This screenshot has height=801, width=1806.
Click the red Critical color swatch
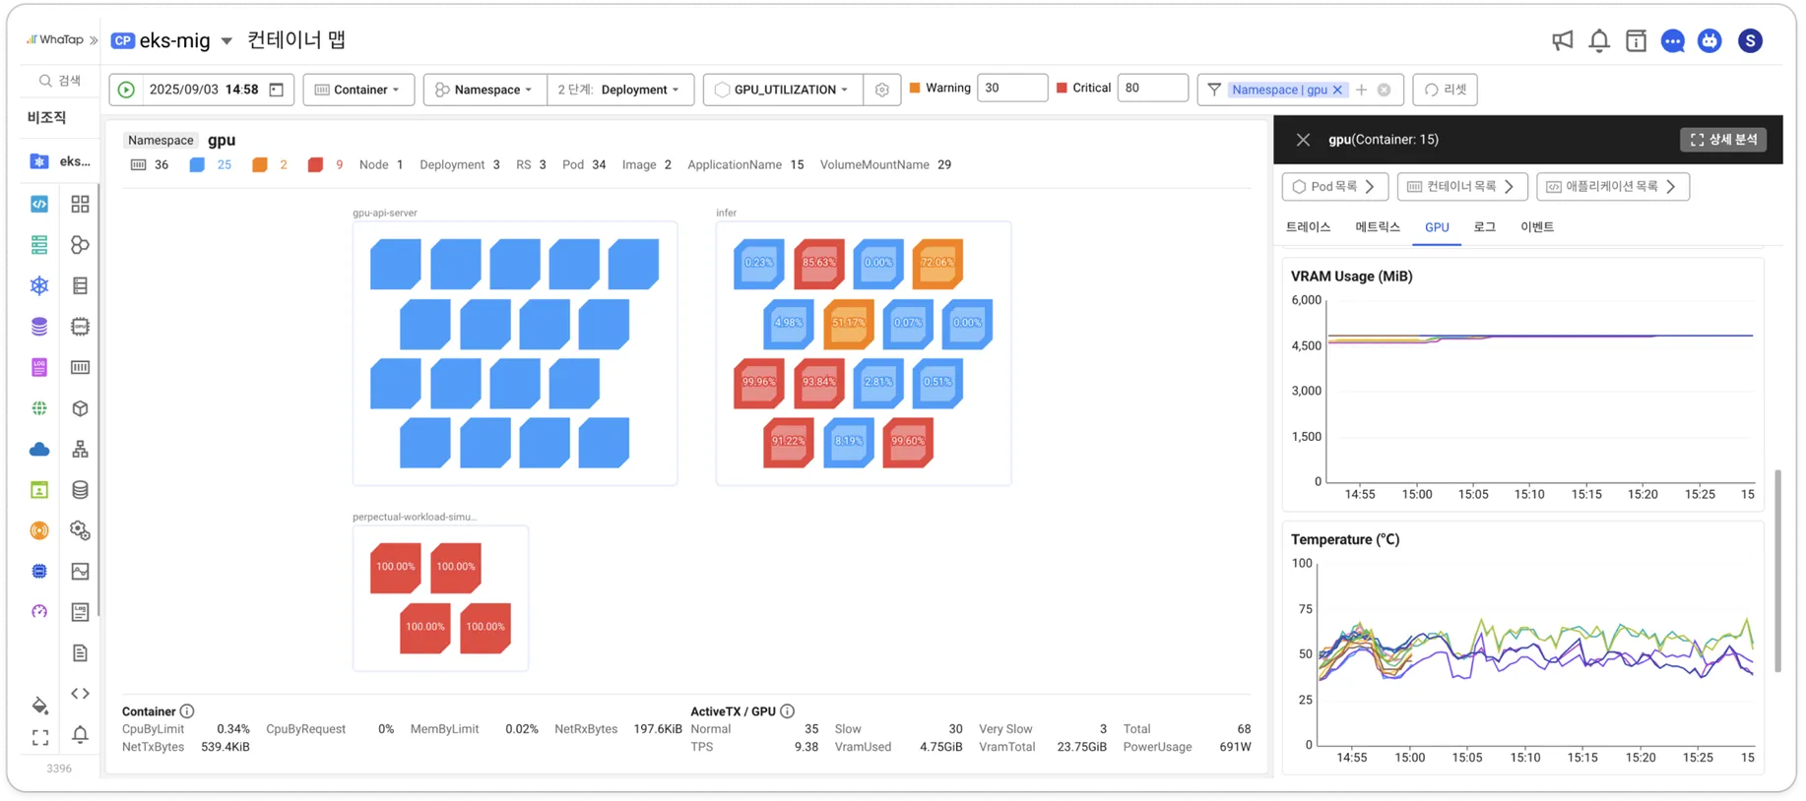point(1062,89)
